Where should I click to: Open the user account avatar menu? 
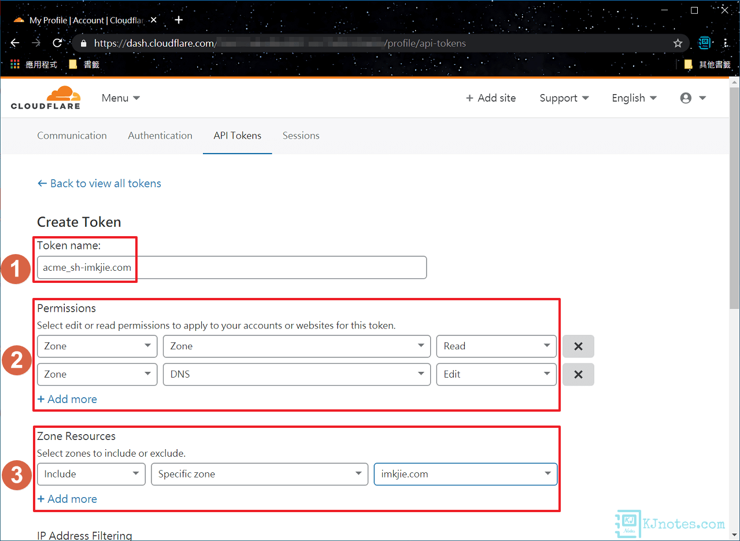point(693,98)
